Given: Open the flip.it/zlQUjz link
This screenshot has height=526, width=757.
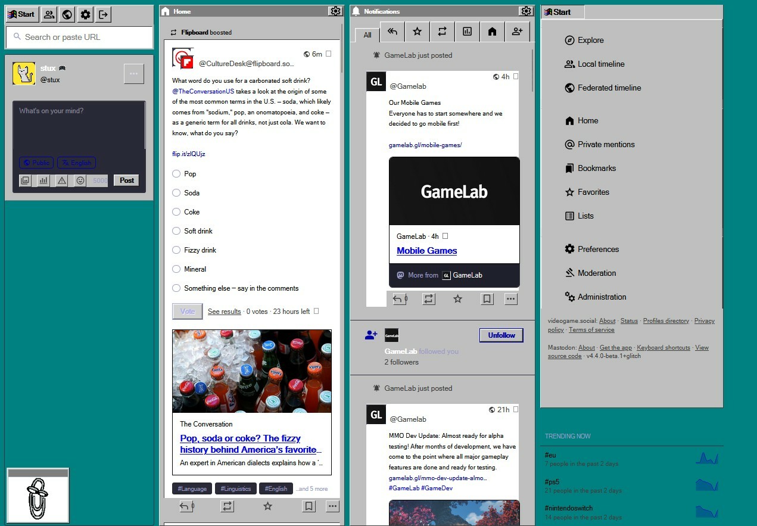Looking at the screenshot, I should tap(189, 154).
